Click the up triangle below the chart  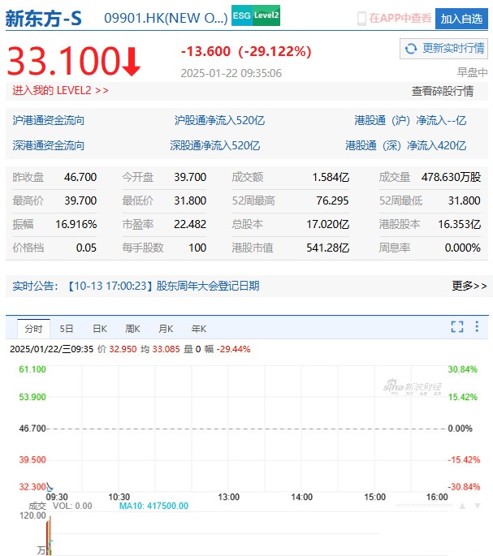point(462,506)
